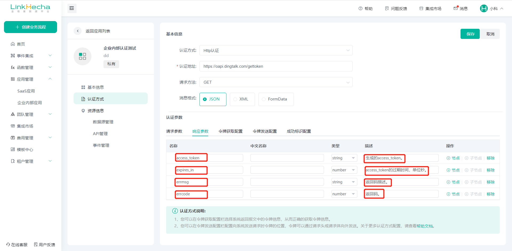The height and width of the screenshot is (251, 512).
Task: Click the 取消 button
Action: point(490,34)
